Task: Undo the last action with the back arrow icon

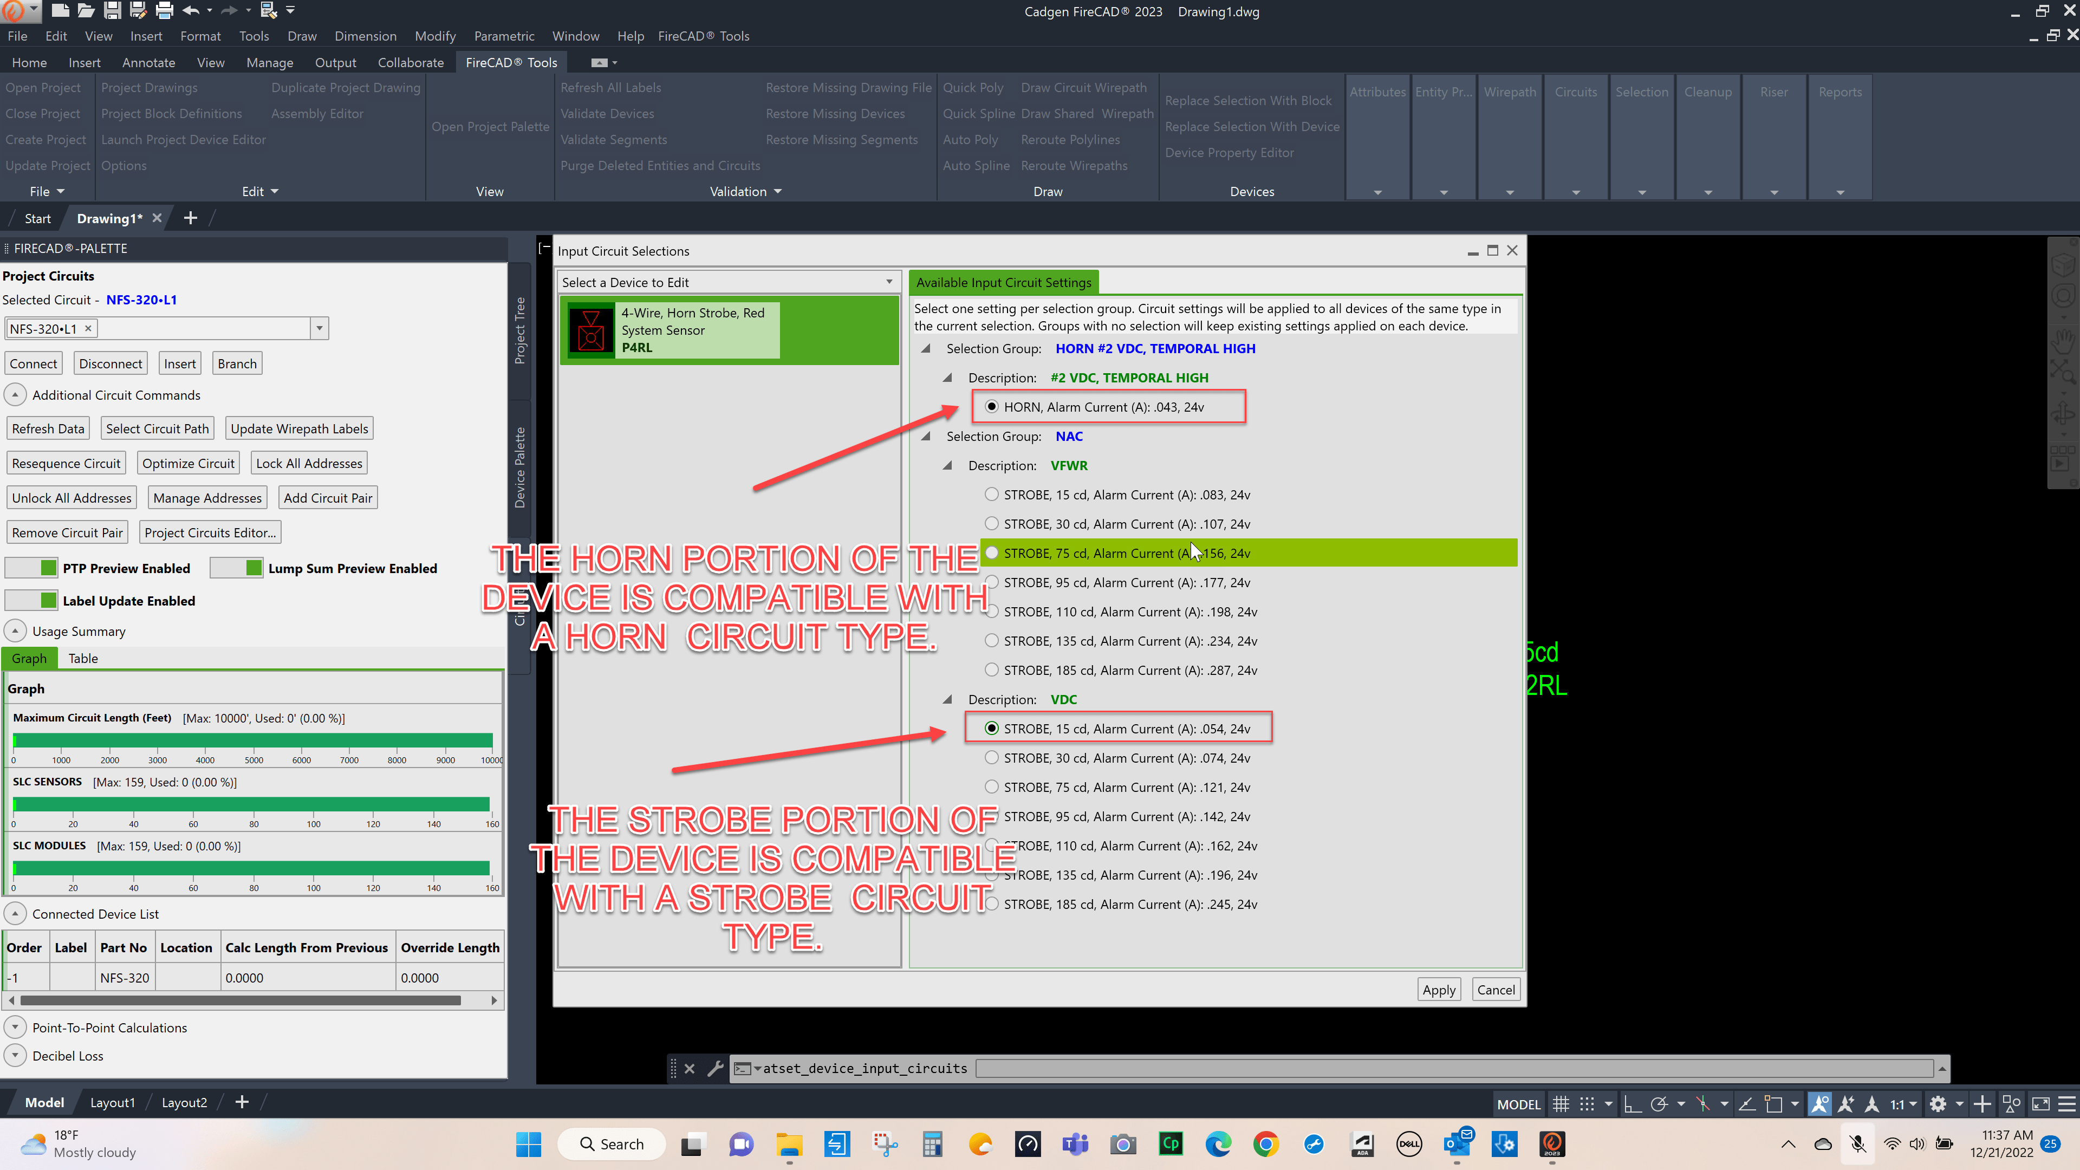Action: pos(191,10)
